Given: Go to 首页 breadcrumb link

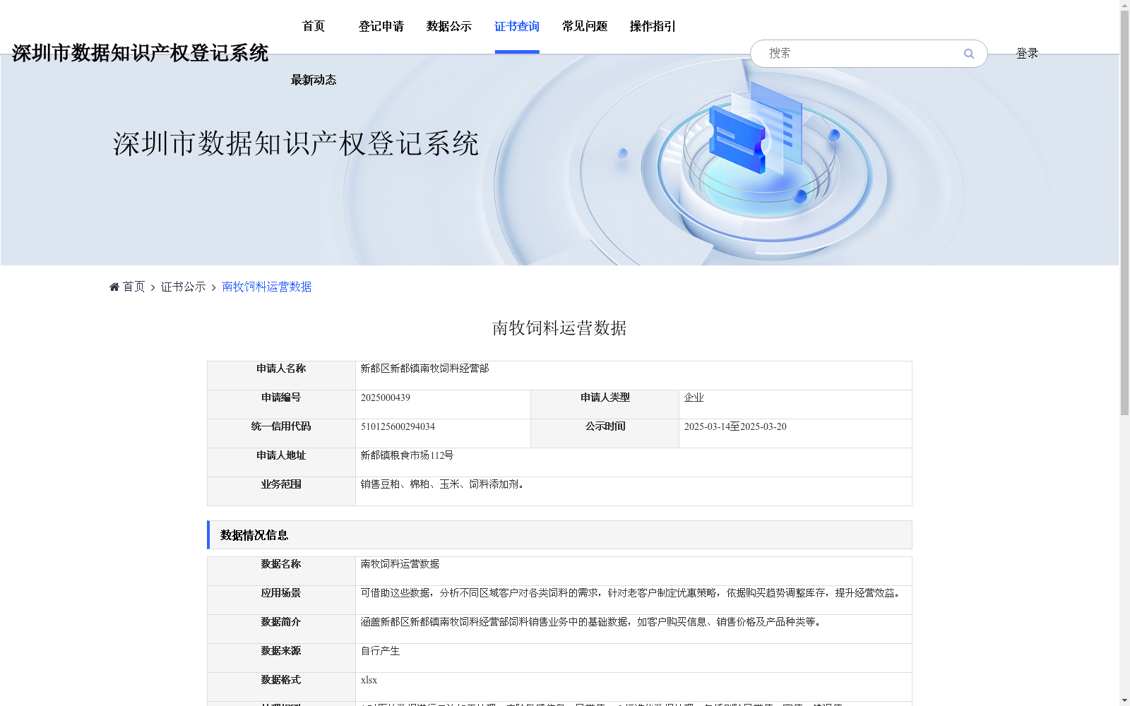Looking at the screenshot, I should [133, 287].
